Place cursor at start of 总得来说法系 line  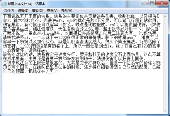[3, 63]
